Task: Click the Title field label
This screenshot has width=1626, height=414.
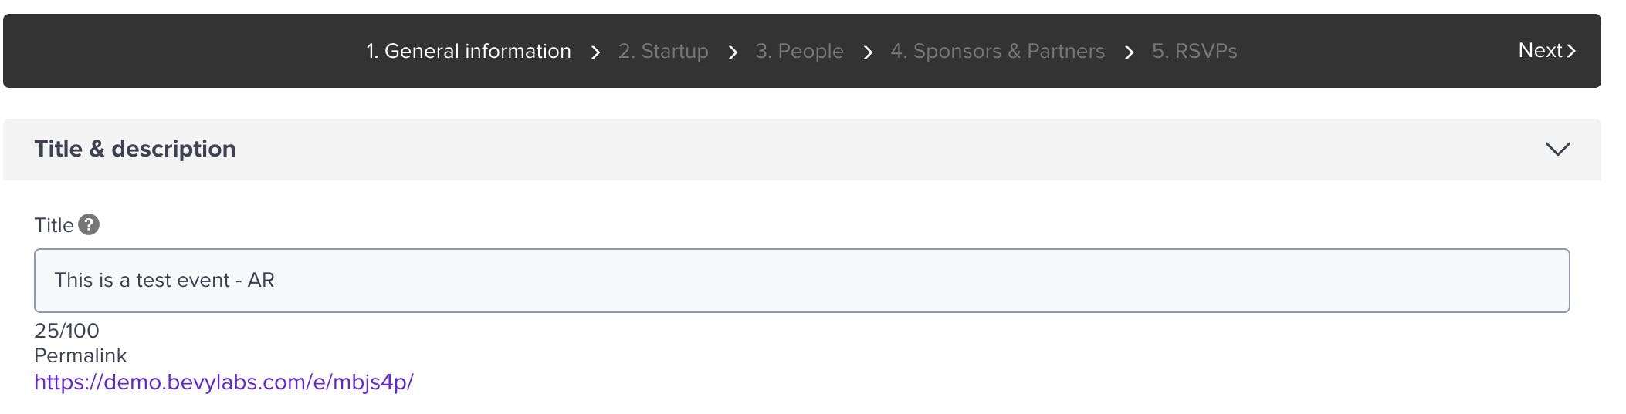Action: pyautogui.click(x=54, y=225)
